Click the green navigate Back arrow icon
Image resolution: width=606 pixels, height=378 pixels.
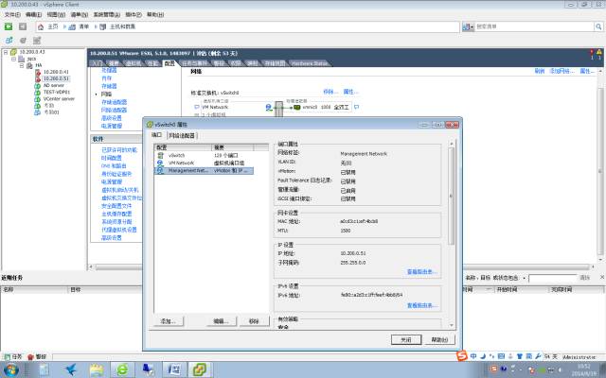point(9,26)
